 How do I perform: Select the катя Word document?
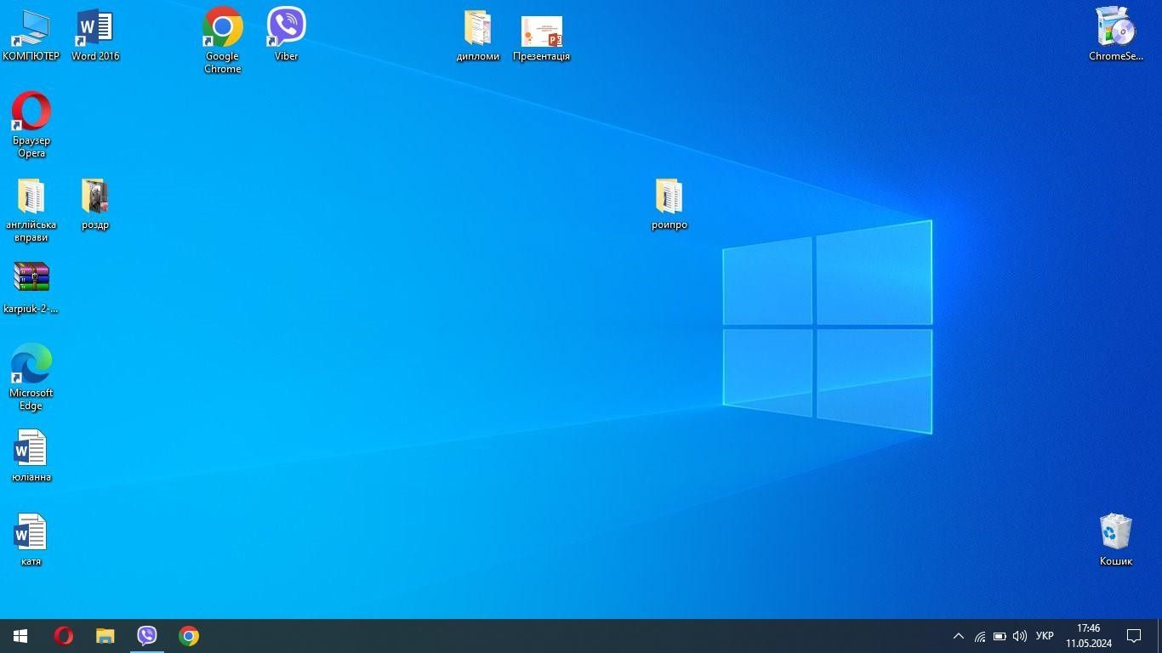pos(31,541)
